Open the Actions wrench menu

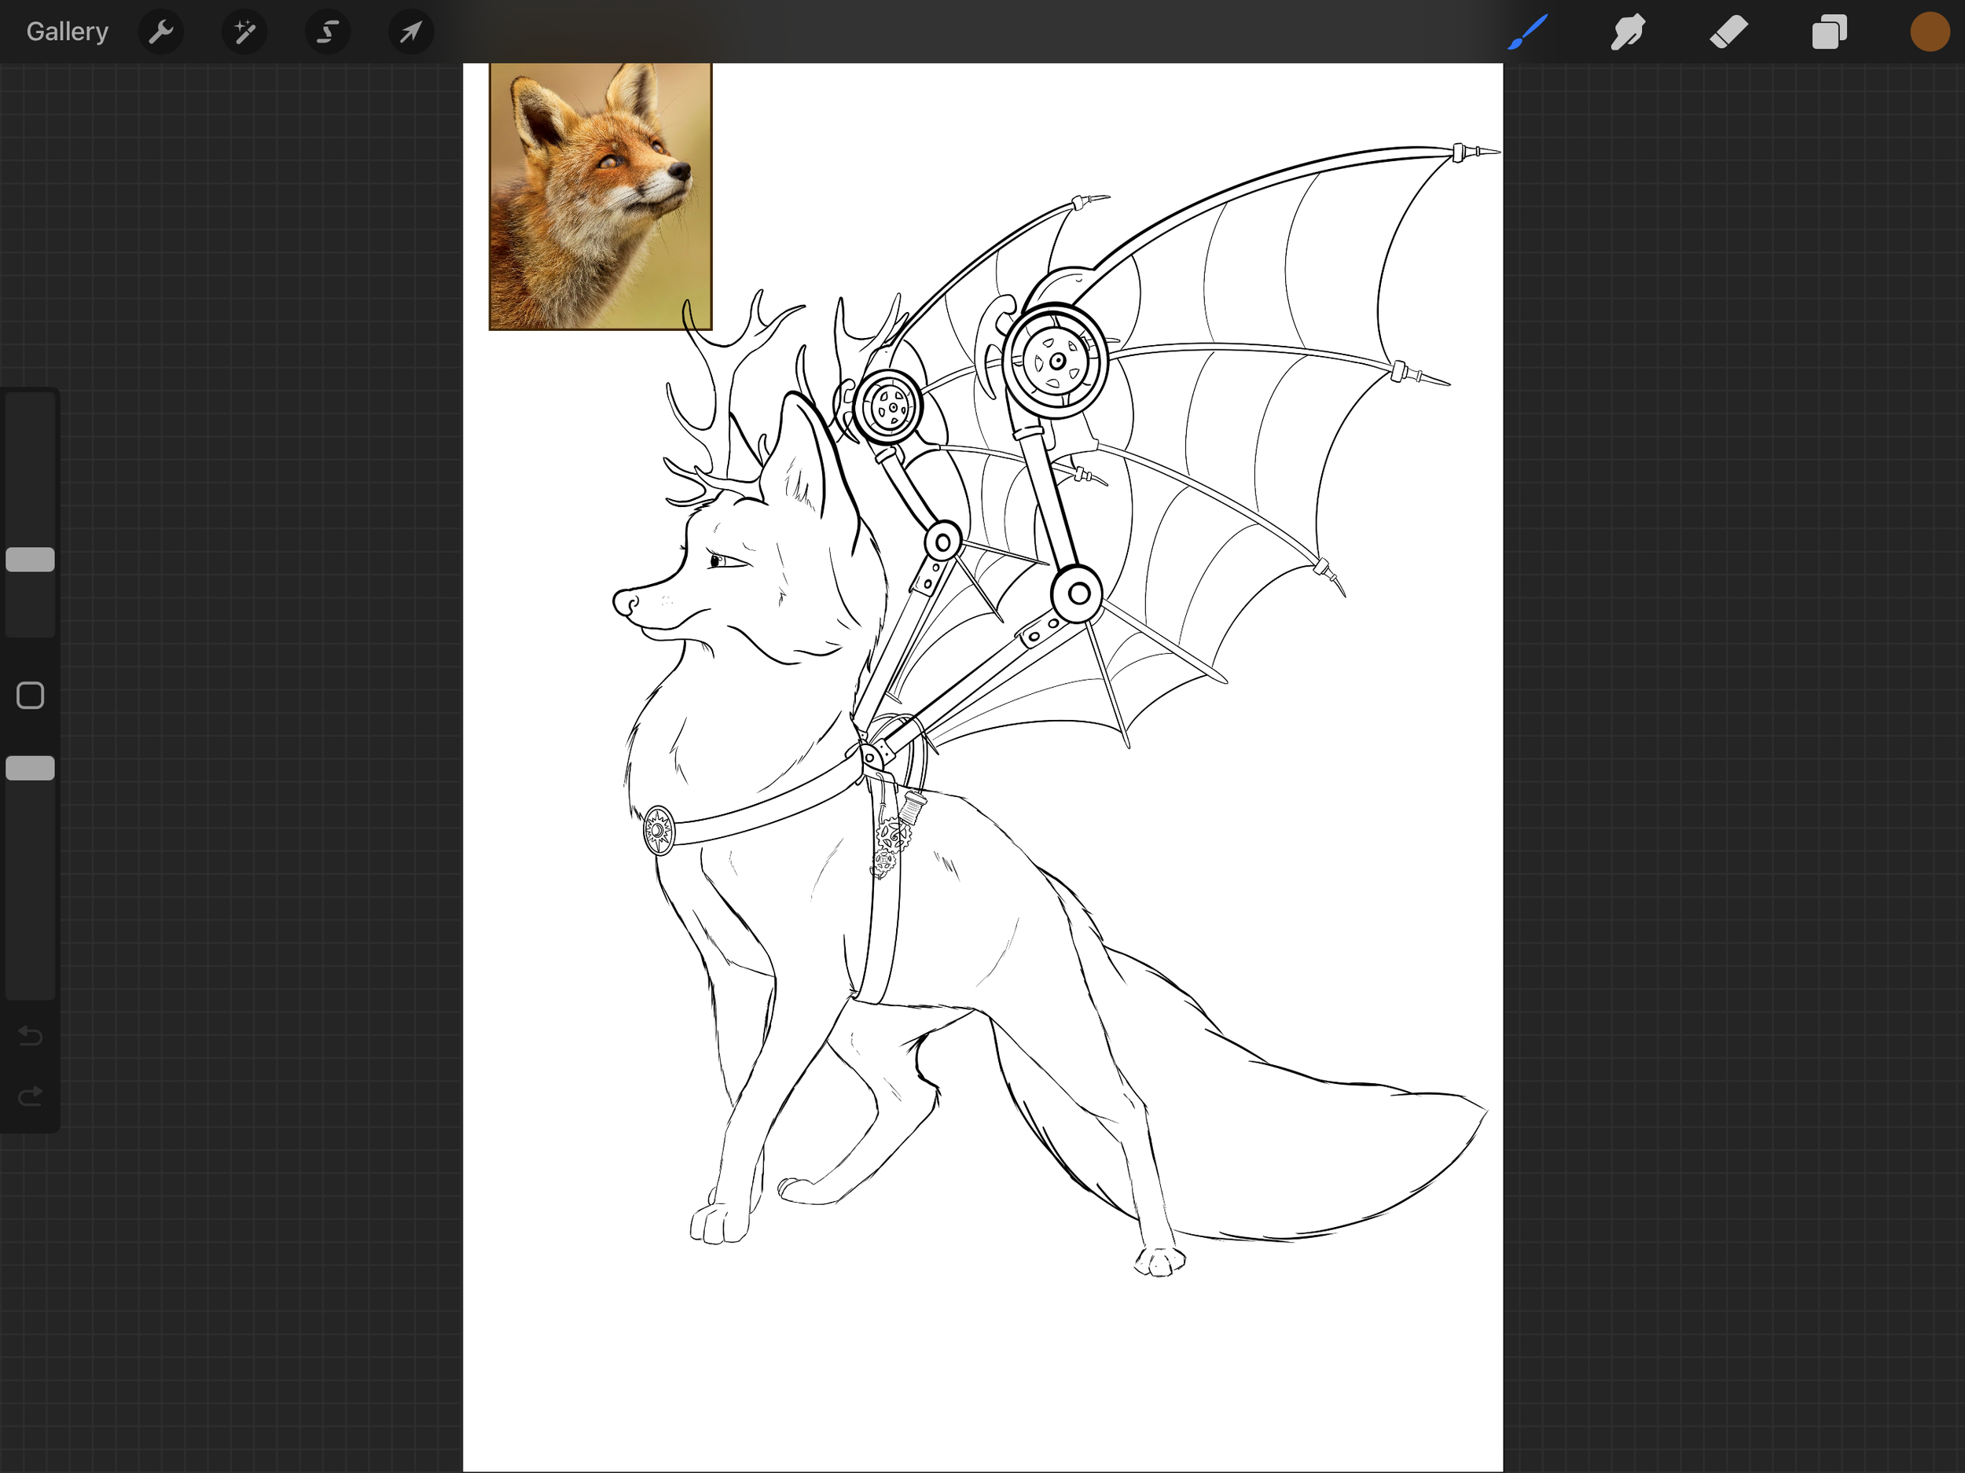(161, 32)
